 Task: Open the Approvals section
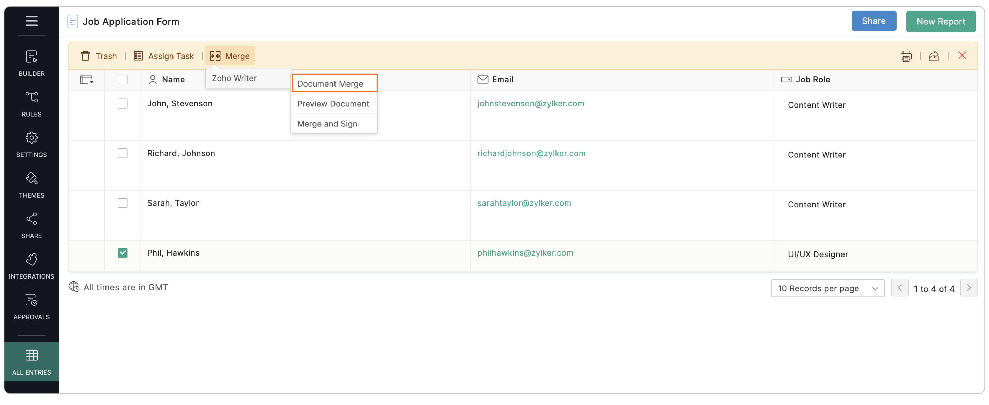[31, 306]
